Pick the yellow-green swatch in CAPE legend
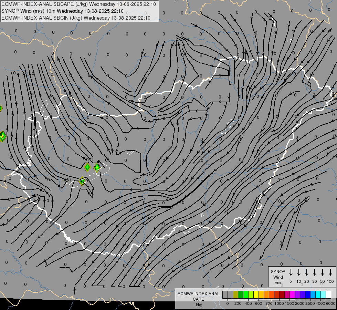The width and height of the screenshot is (337, 310). click(x=251, y=294)
